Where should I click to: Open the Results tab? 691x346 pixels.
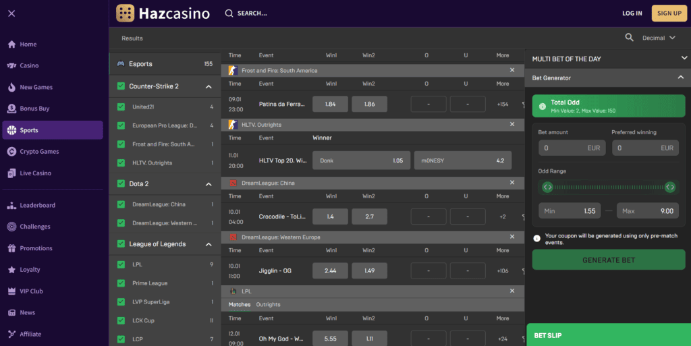click(x=132, y=38)
